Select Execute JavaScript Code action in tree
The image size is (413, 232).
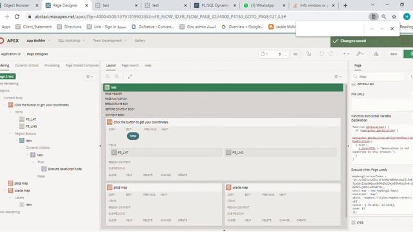pos(65,169)
